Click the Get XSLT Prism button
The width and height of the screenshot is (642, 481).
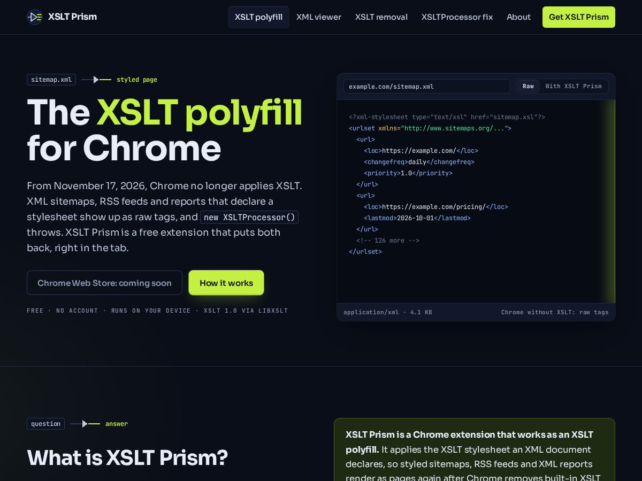579,17
